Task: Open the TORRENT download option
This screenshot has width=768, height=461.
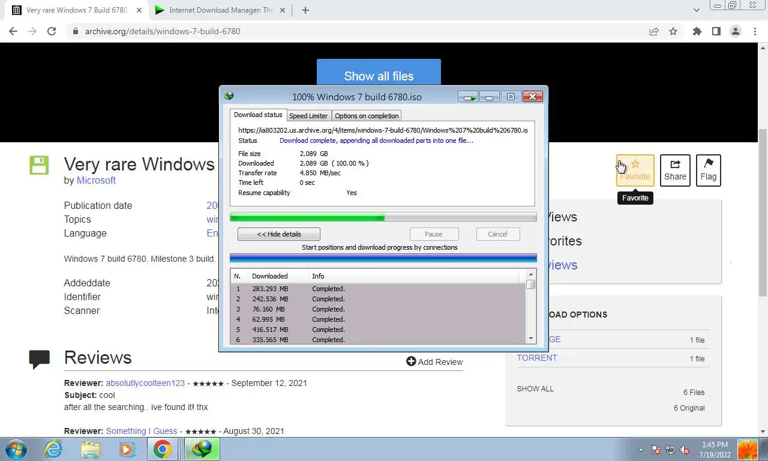Action: click(537, 358)
